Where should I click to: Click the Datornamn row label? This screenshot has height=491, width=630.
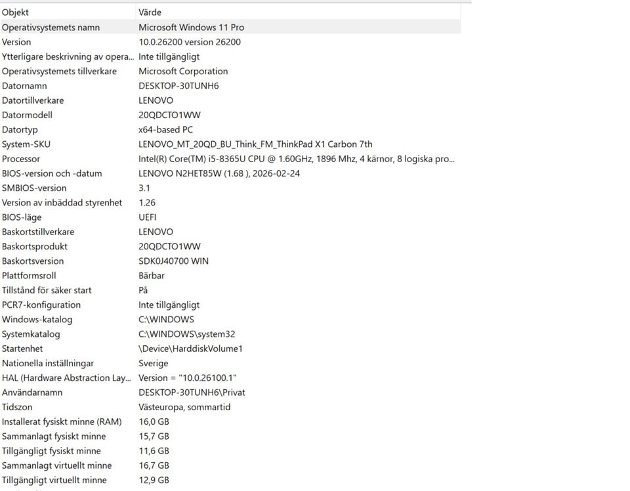coord(24,86)
